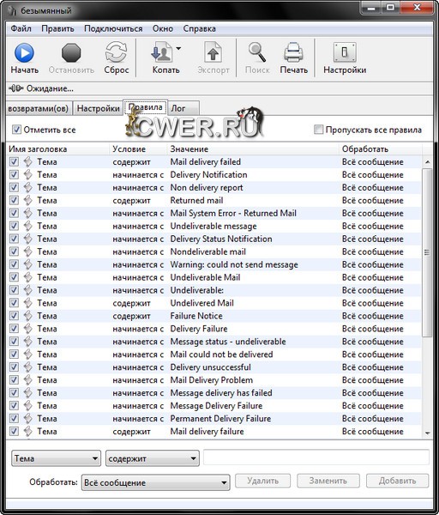Image resolution: width=439 pixels, height=515 pixels.
Task: Click rule icon in Undelivered Mail row
Action: pos(28,303)
